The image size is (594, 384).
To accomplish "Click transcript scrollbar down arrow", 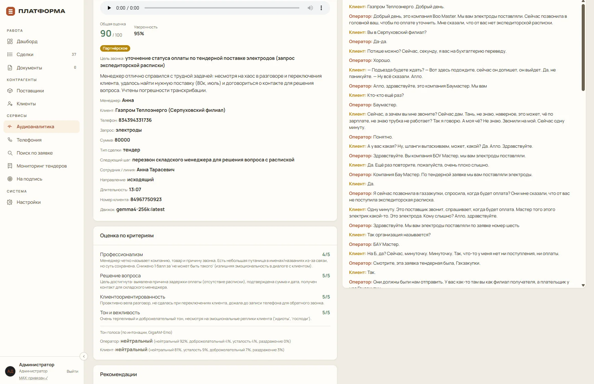I will [x=583, y=285].
